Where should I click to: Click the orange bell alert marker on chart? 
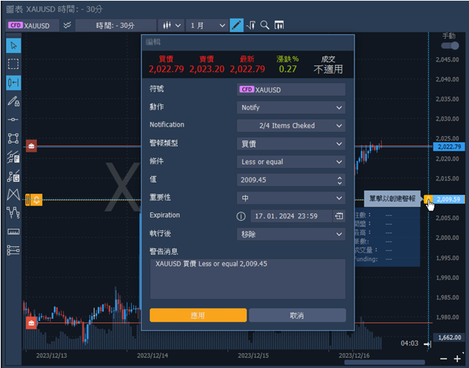pyautogui.click(x=36, y=199)
